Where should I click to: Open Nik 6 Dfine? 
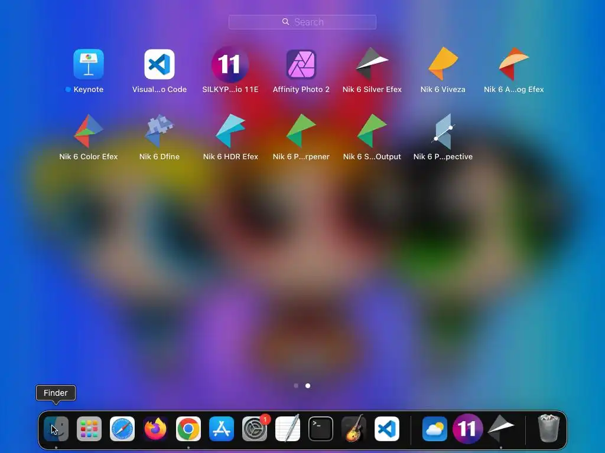click(x=160, y=131)
